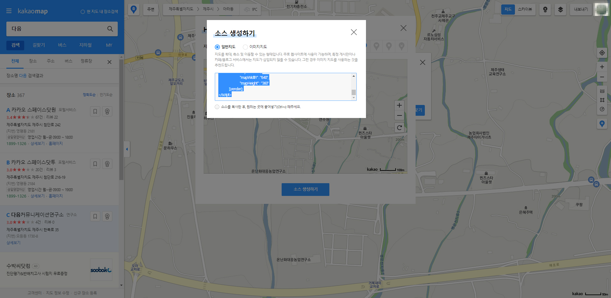This screenshot has width=611, height=298.
Task: Toggle the roadview pin button
Action: click(545, 10)
